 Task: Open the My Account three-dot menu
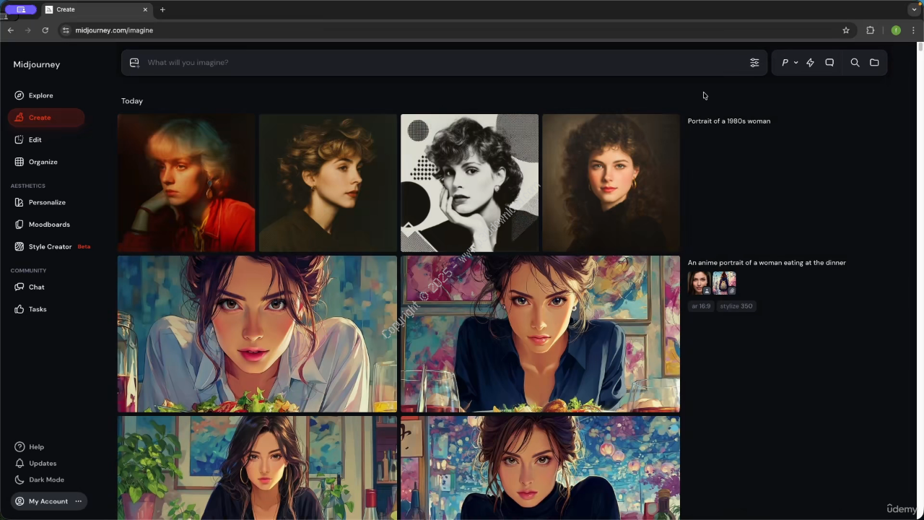pos(78,501)
